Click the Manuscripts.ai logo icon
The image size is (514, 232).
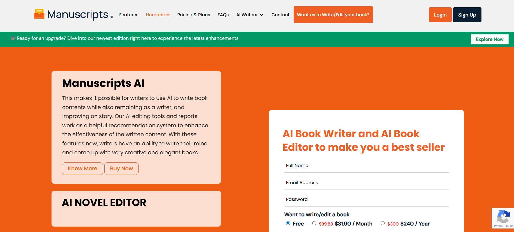click(x=39, y=14)
